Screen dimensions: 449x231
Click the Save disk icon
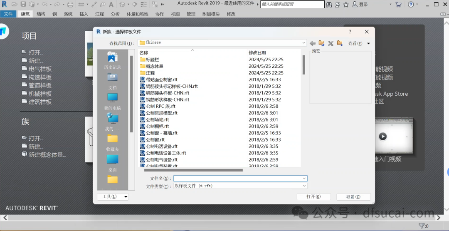click(23, 4)
